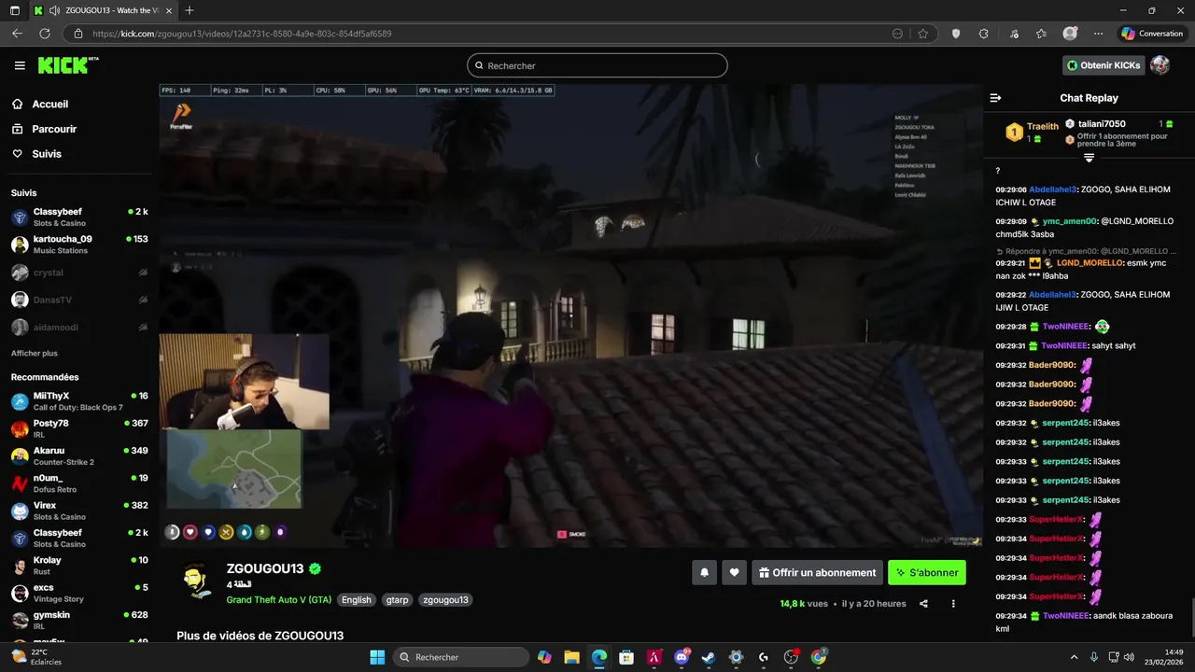
Task: Open Steam from the taskbar
Action: coord(709,657)
